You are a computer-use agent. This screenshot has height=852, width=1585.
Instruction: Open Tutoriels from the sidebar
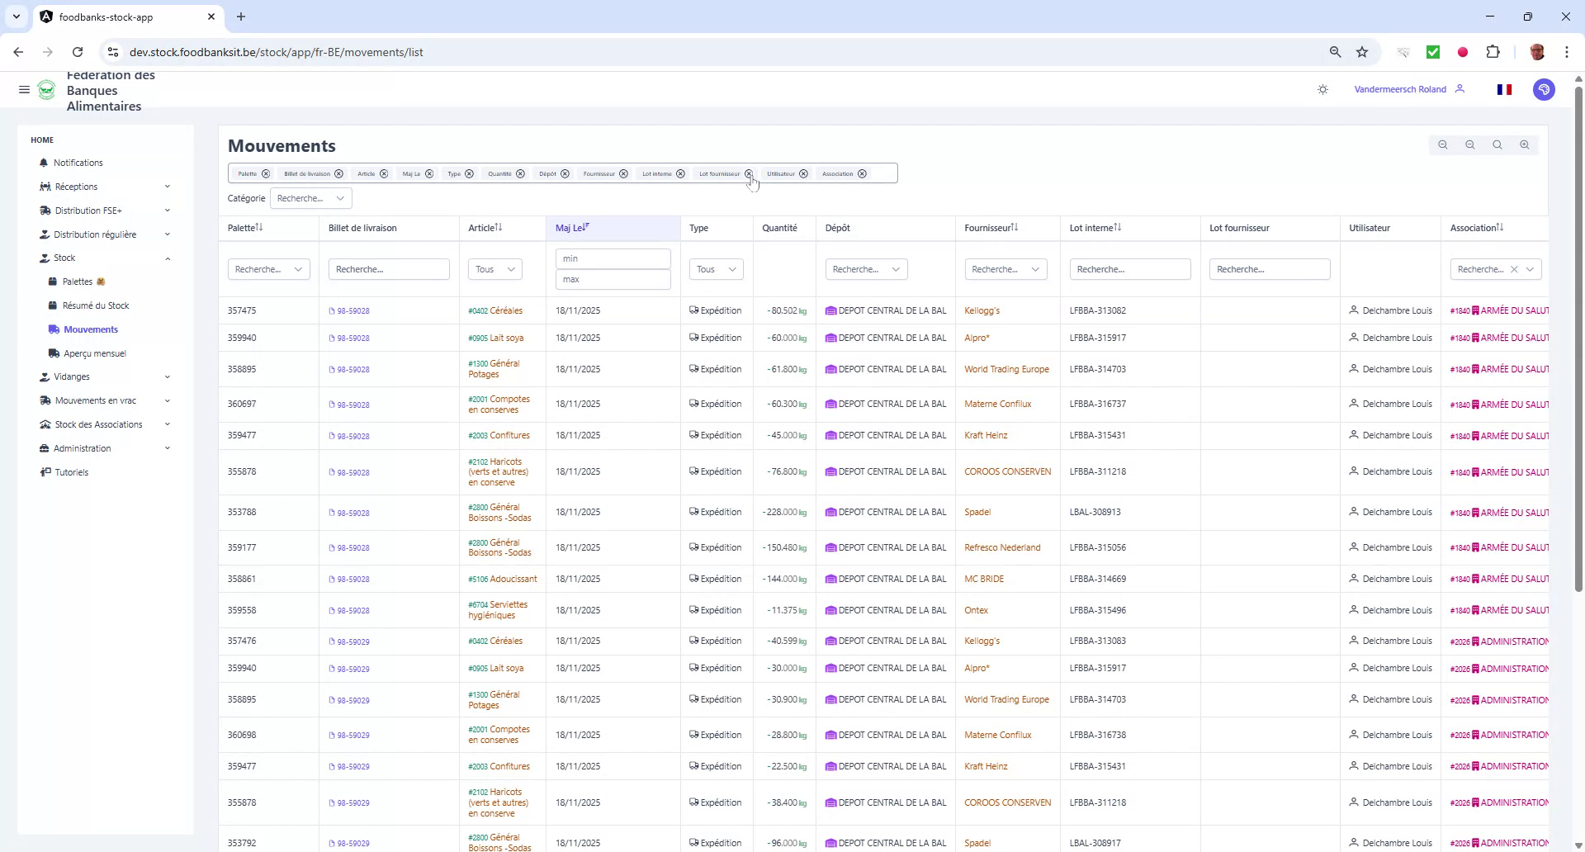point(71,471)
